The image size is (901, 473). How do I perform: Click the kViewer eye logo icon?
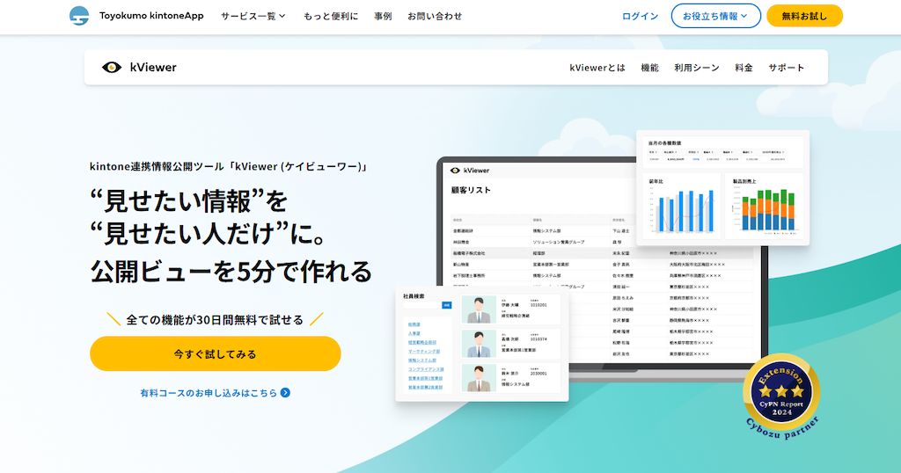coord(112,67)
